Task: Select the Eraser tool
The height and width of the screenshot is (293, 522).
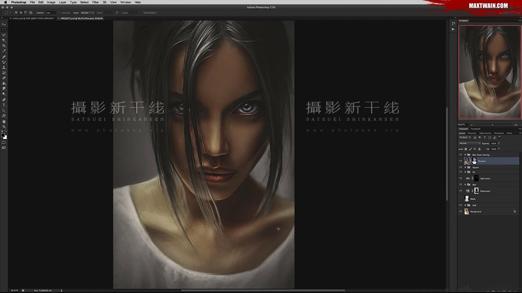Action: [4, 78]
